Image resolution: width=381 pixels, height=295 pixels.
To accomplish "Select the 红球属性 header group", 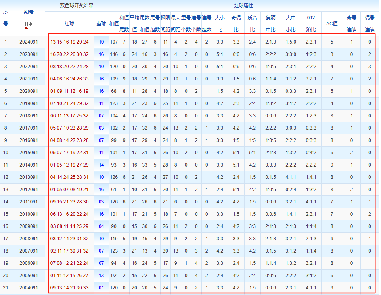I will pyautogui.click(x=244, y=6).
